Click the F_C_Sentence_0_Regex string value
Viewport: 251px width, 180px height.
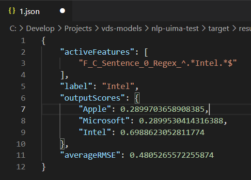pos(158,63)
